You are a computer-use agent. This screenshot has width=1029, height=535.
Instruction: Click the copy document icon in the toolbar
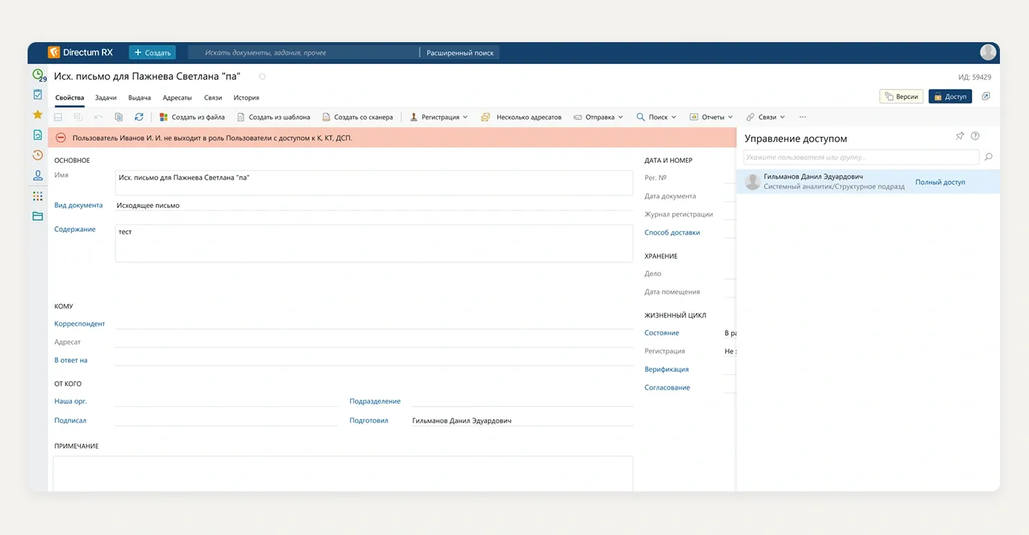118,117
